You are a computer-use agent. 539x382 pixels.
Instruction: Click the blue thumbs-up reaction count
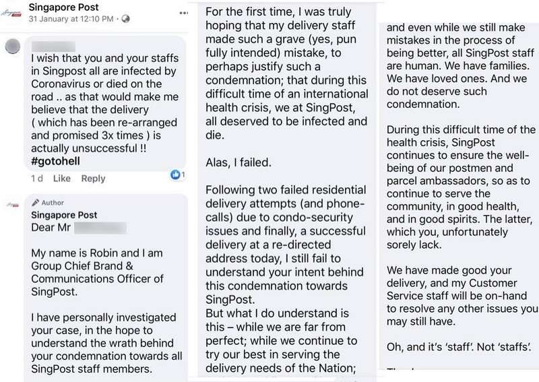point(178,174)
